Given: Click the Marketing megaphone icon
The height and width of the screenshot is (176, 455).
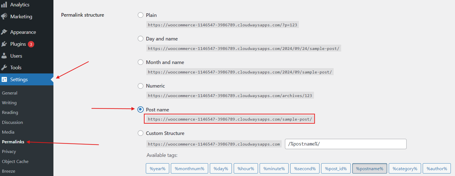Looking at the screenshot, I should 4,17.
